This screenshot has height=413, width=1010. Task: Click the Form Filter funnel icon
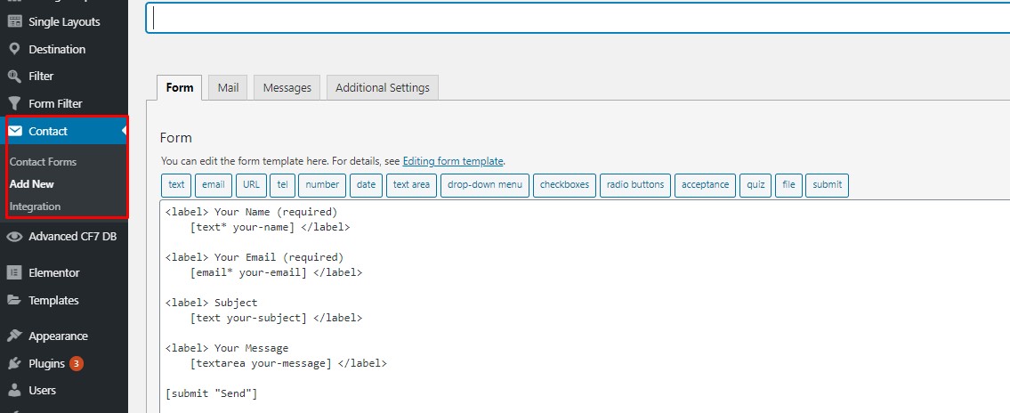tap(14, 103)
